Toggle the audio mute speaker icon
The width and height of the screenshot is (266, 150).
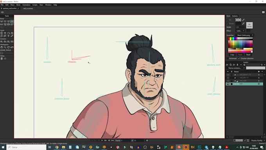147,141
